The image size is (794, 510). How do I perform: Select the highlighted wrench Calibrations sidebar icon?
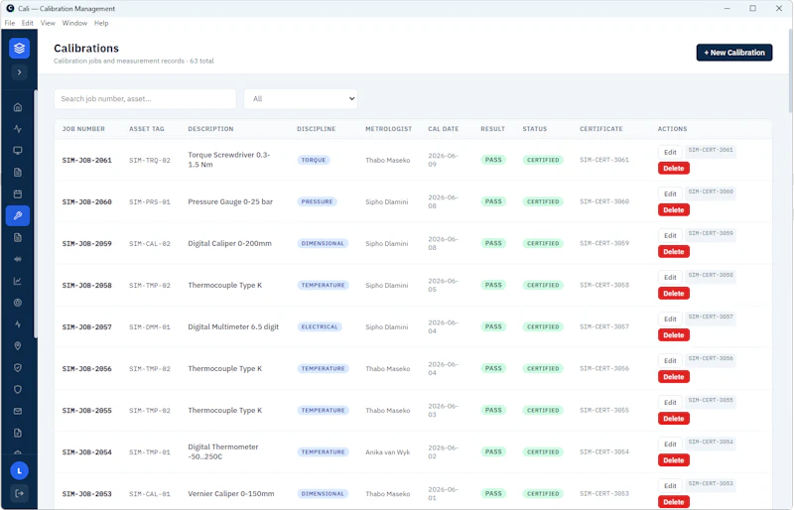18,215
